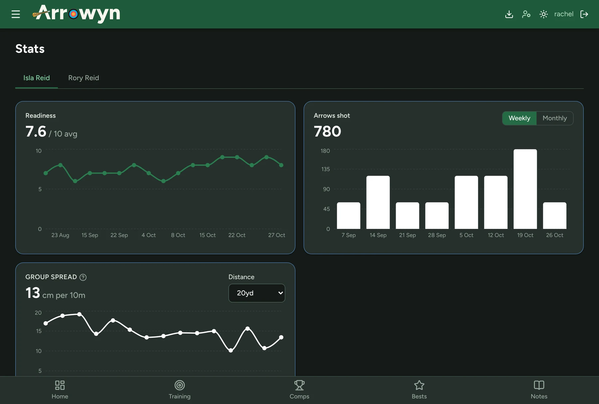Screen dimensions: 599x404
Task: Click the GROUP SPREAD card title
Action: [x=51, y=277]
